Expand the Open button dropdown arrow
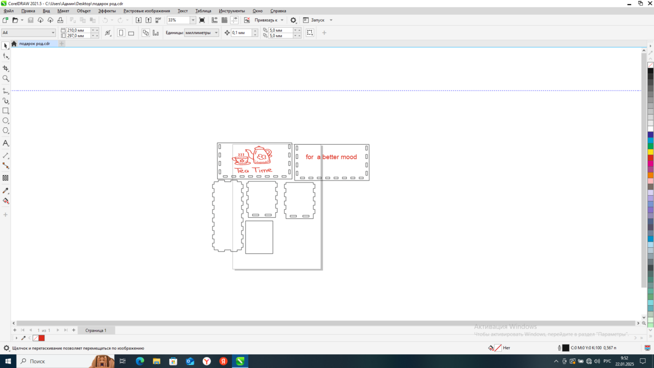 coord(22,20)
